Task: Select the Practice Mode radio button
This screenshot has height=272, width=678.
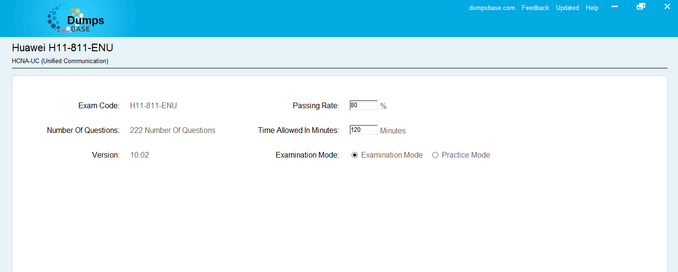Action: click(x=435, y=155)
